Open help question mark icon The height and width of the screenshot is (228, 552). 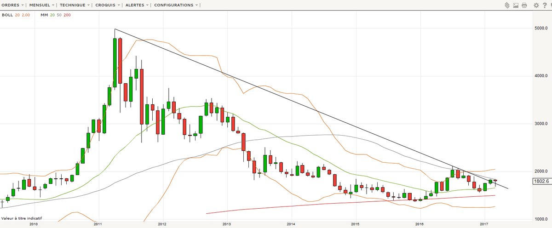(x=544, y=6)
